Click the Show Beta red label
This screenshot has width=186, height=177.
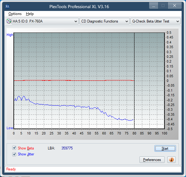[x=26, y=148]
